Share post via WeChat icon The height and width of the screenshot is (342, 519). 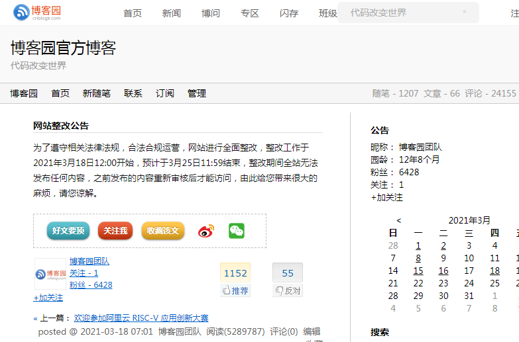pyautogui.click(x=237, y=231)
